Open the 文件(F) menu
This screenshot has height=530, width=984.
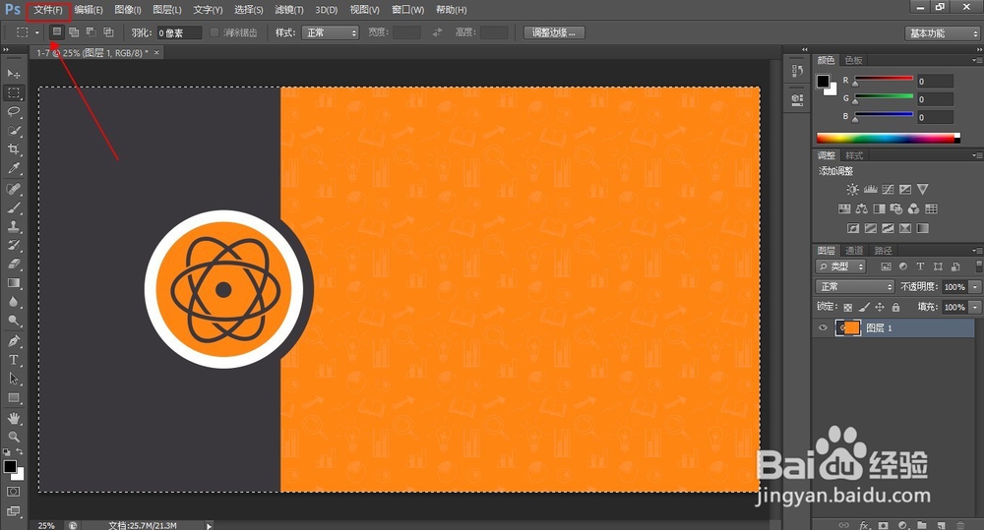pyautogui.click(x=48, y=10)
